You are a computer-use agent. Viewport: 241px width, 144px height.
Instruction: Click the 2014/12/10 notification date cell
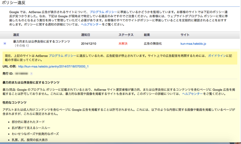(x=89, y=44)
